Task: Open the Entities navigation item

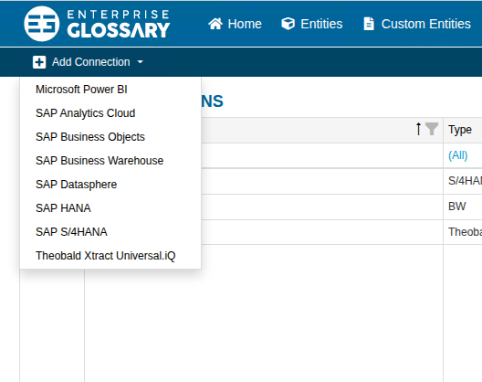Action: (312, 24)
